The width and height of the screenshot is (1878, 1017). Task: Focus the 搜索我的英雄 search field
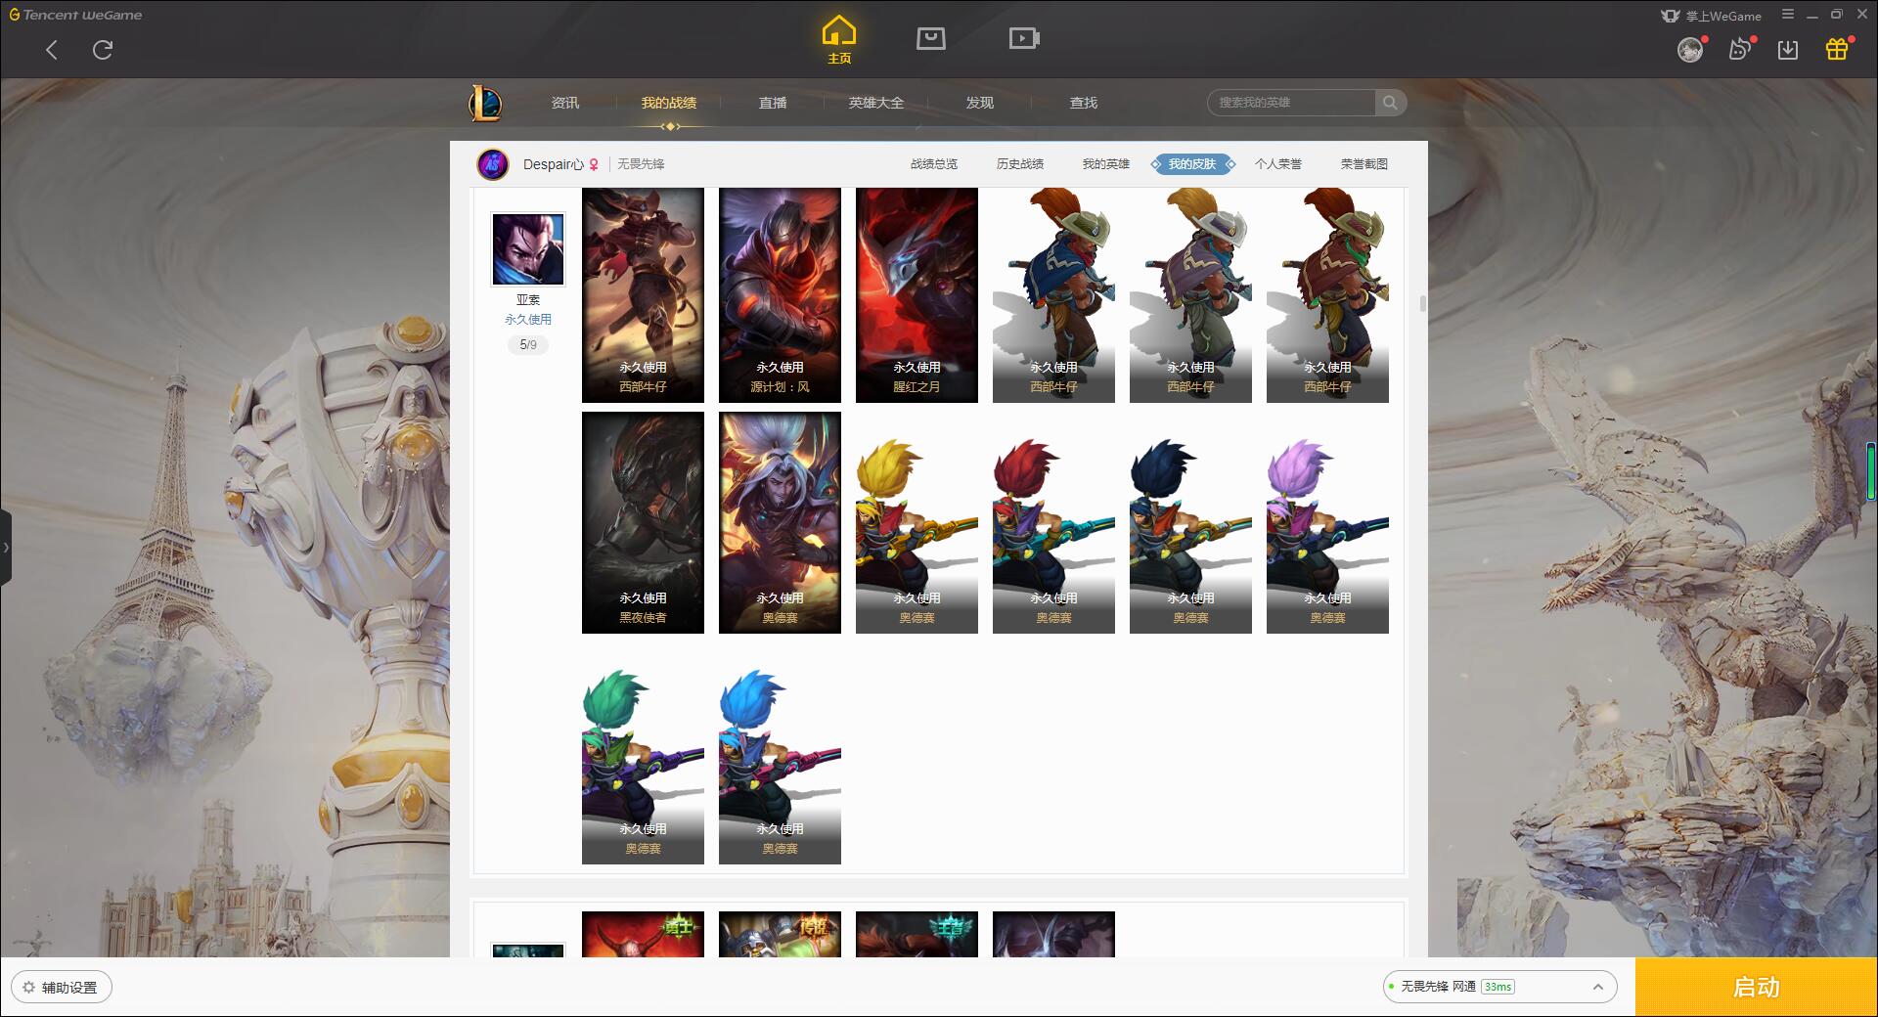point(1293,103)
